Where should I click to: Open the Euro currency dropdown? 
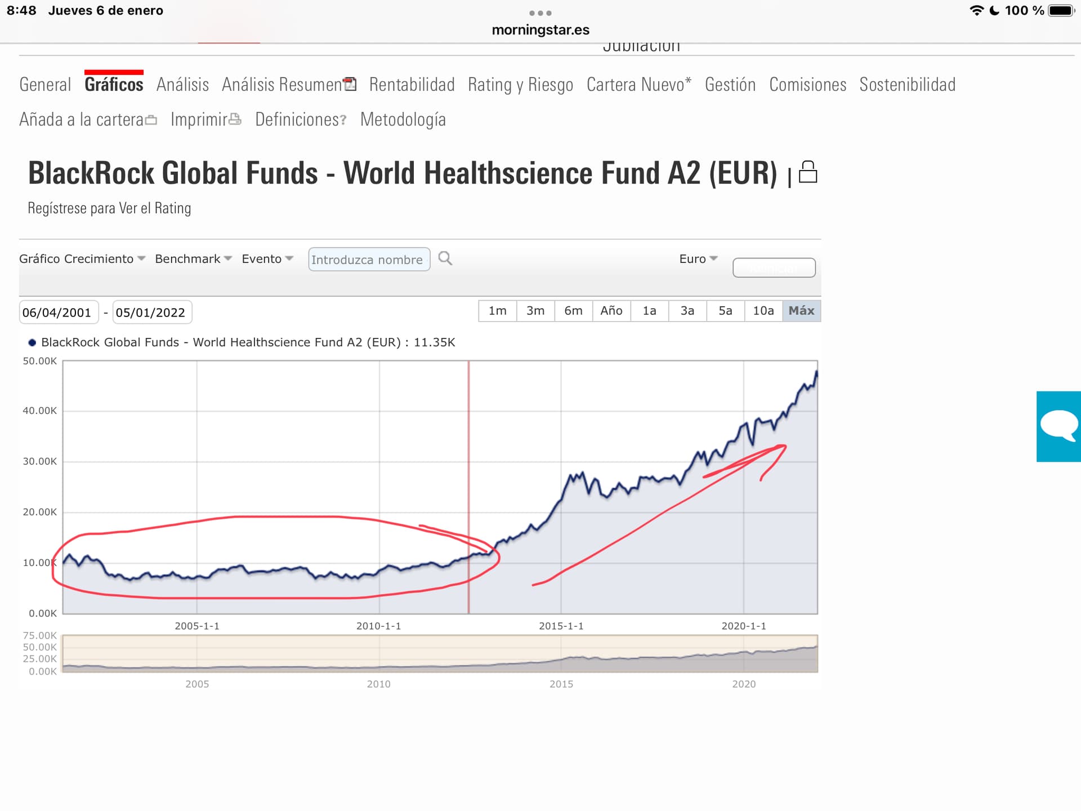point(698,259)
